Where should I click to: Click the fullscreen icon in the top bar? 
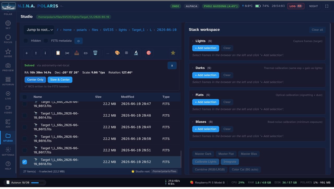(327, 6)
